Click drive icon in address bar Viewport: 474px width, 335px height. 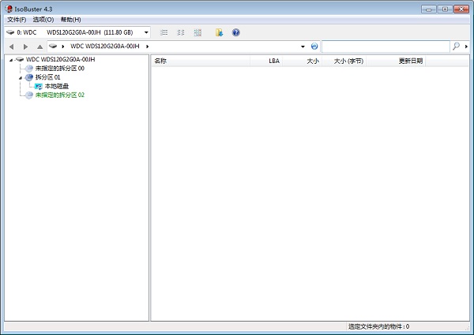[53, 47]
